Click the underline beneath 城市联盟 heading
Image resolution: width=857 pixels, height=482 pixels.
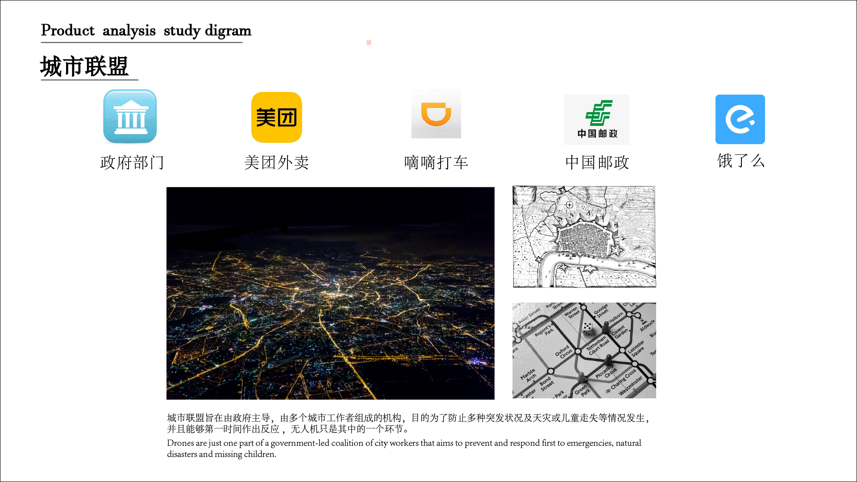point(89,80)
